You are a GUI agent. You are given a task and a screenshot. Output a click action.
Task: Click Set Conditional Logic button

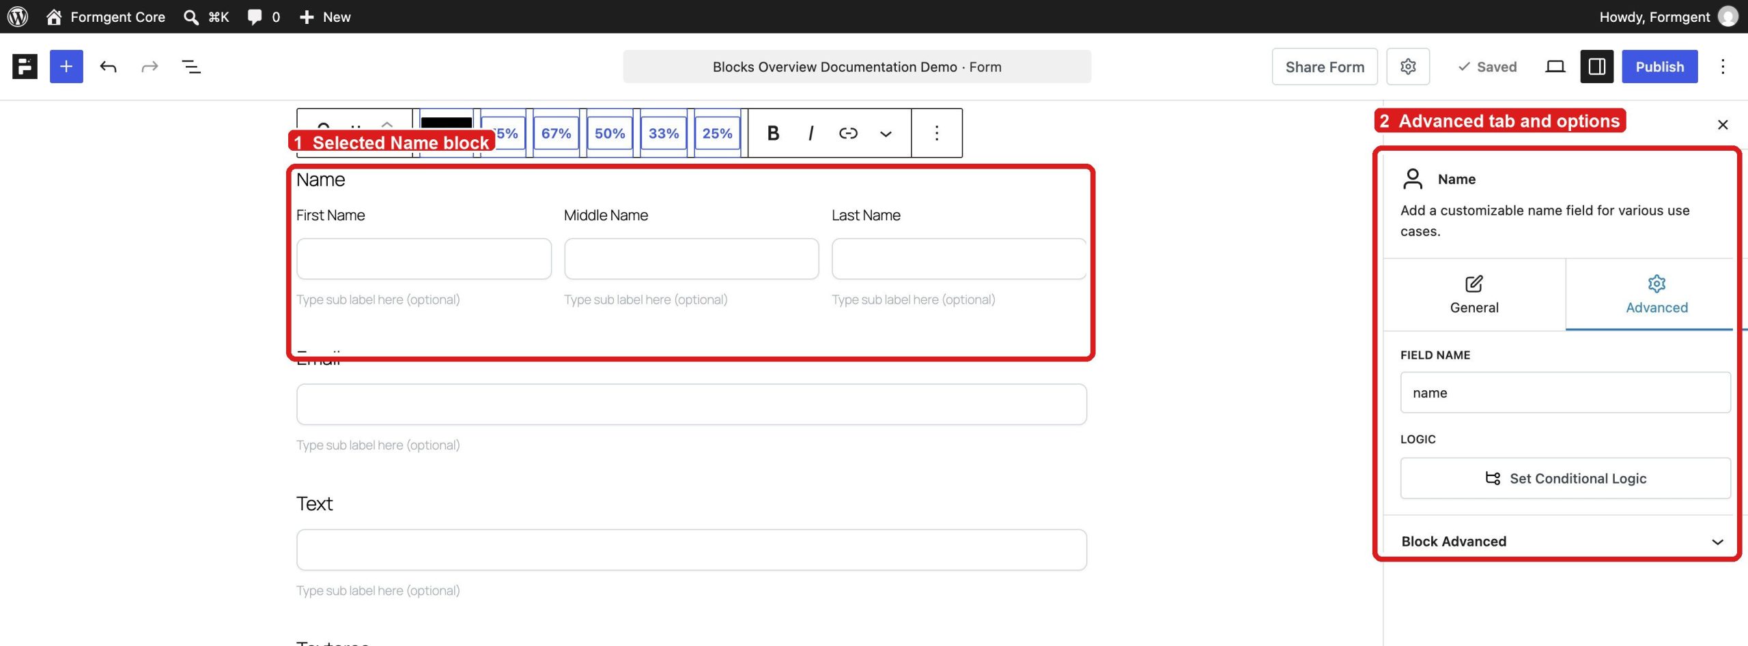click(1565, 478)
